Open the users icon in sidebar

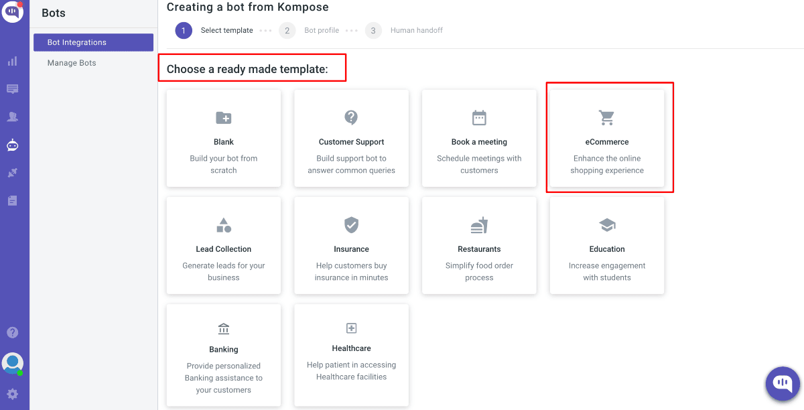point(12,117)
